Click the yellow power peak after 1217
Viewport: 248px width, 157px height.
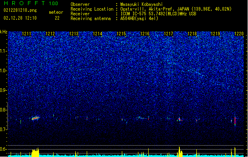(180, 152)
